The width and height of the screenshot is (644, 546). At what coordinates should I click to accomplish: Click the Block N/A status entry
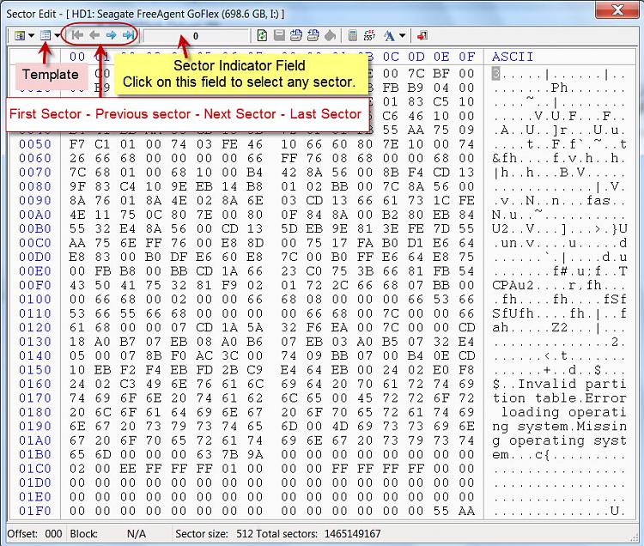(108, 534)
